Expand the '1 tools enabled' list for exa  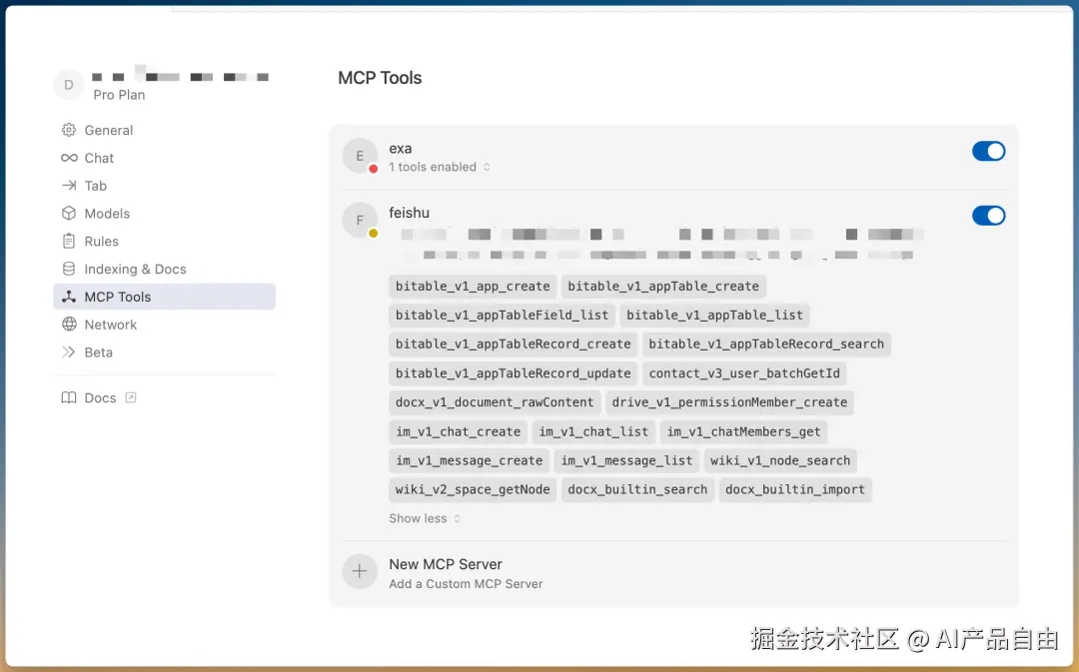(x=440, y=167)
